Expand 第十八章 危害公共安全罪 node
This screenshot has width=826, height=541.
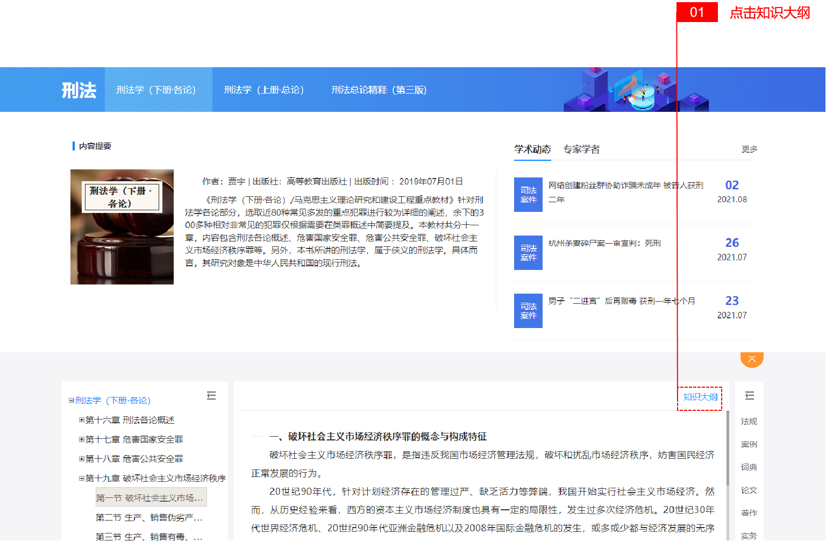[82, 459]
